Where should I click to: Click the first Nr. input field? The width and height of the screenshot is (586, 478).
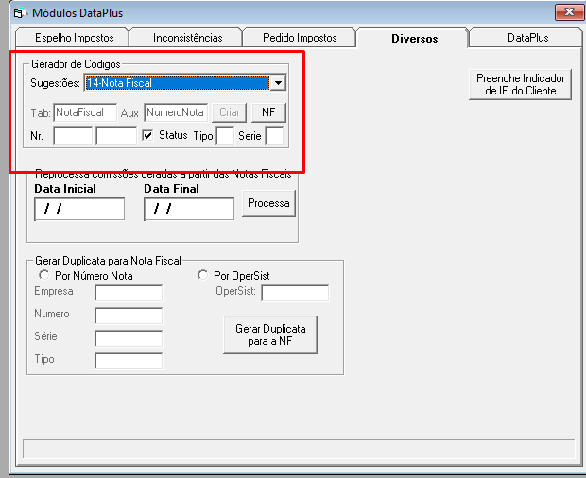tap(73, 135)
